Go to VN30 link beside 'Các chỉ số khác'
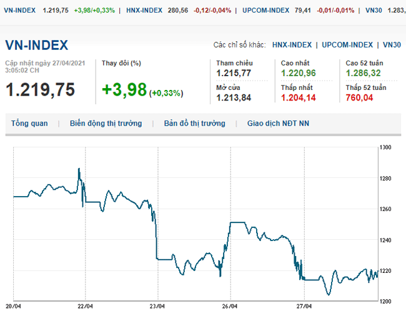The width and height of the screenshot is (406, 316). 392,45
